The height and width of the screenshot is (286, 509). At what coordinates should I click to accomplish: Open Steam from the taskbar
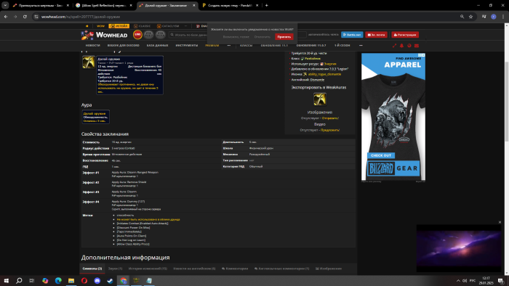(110, 280)
